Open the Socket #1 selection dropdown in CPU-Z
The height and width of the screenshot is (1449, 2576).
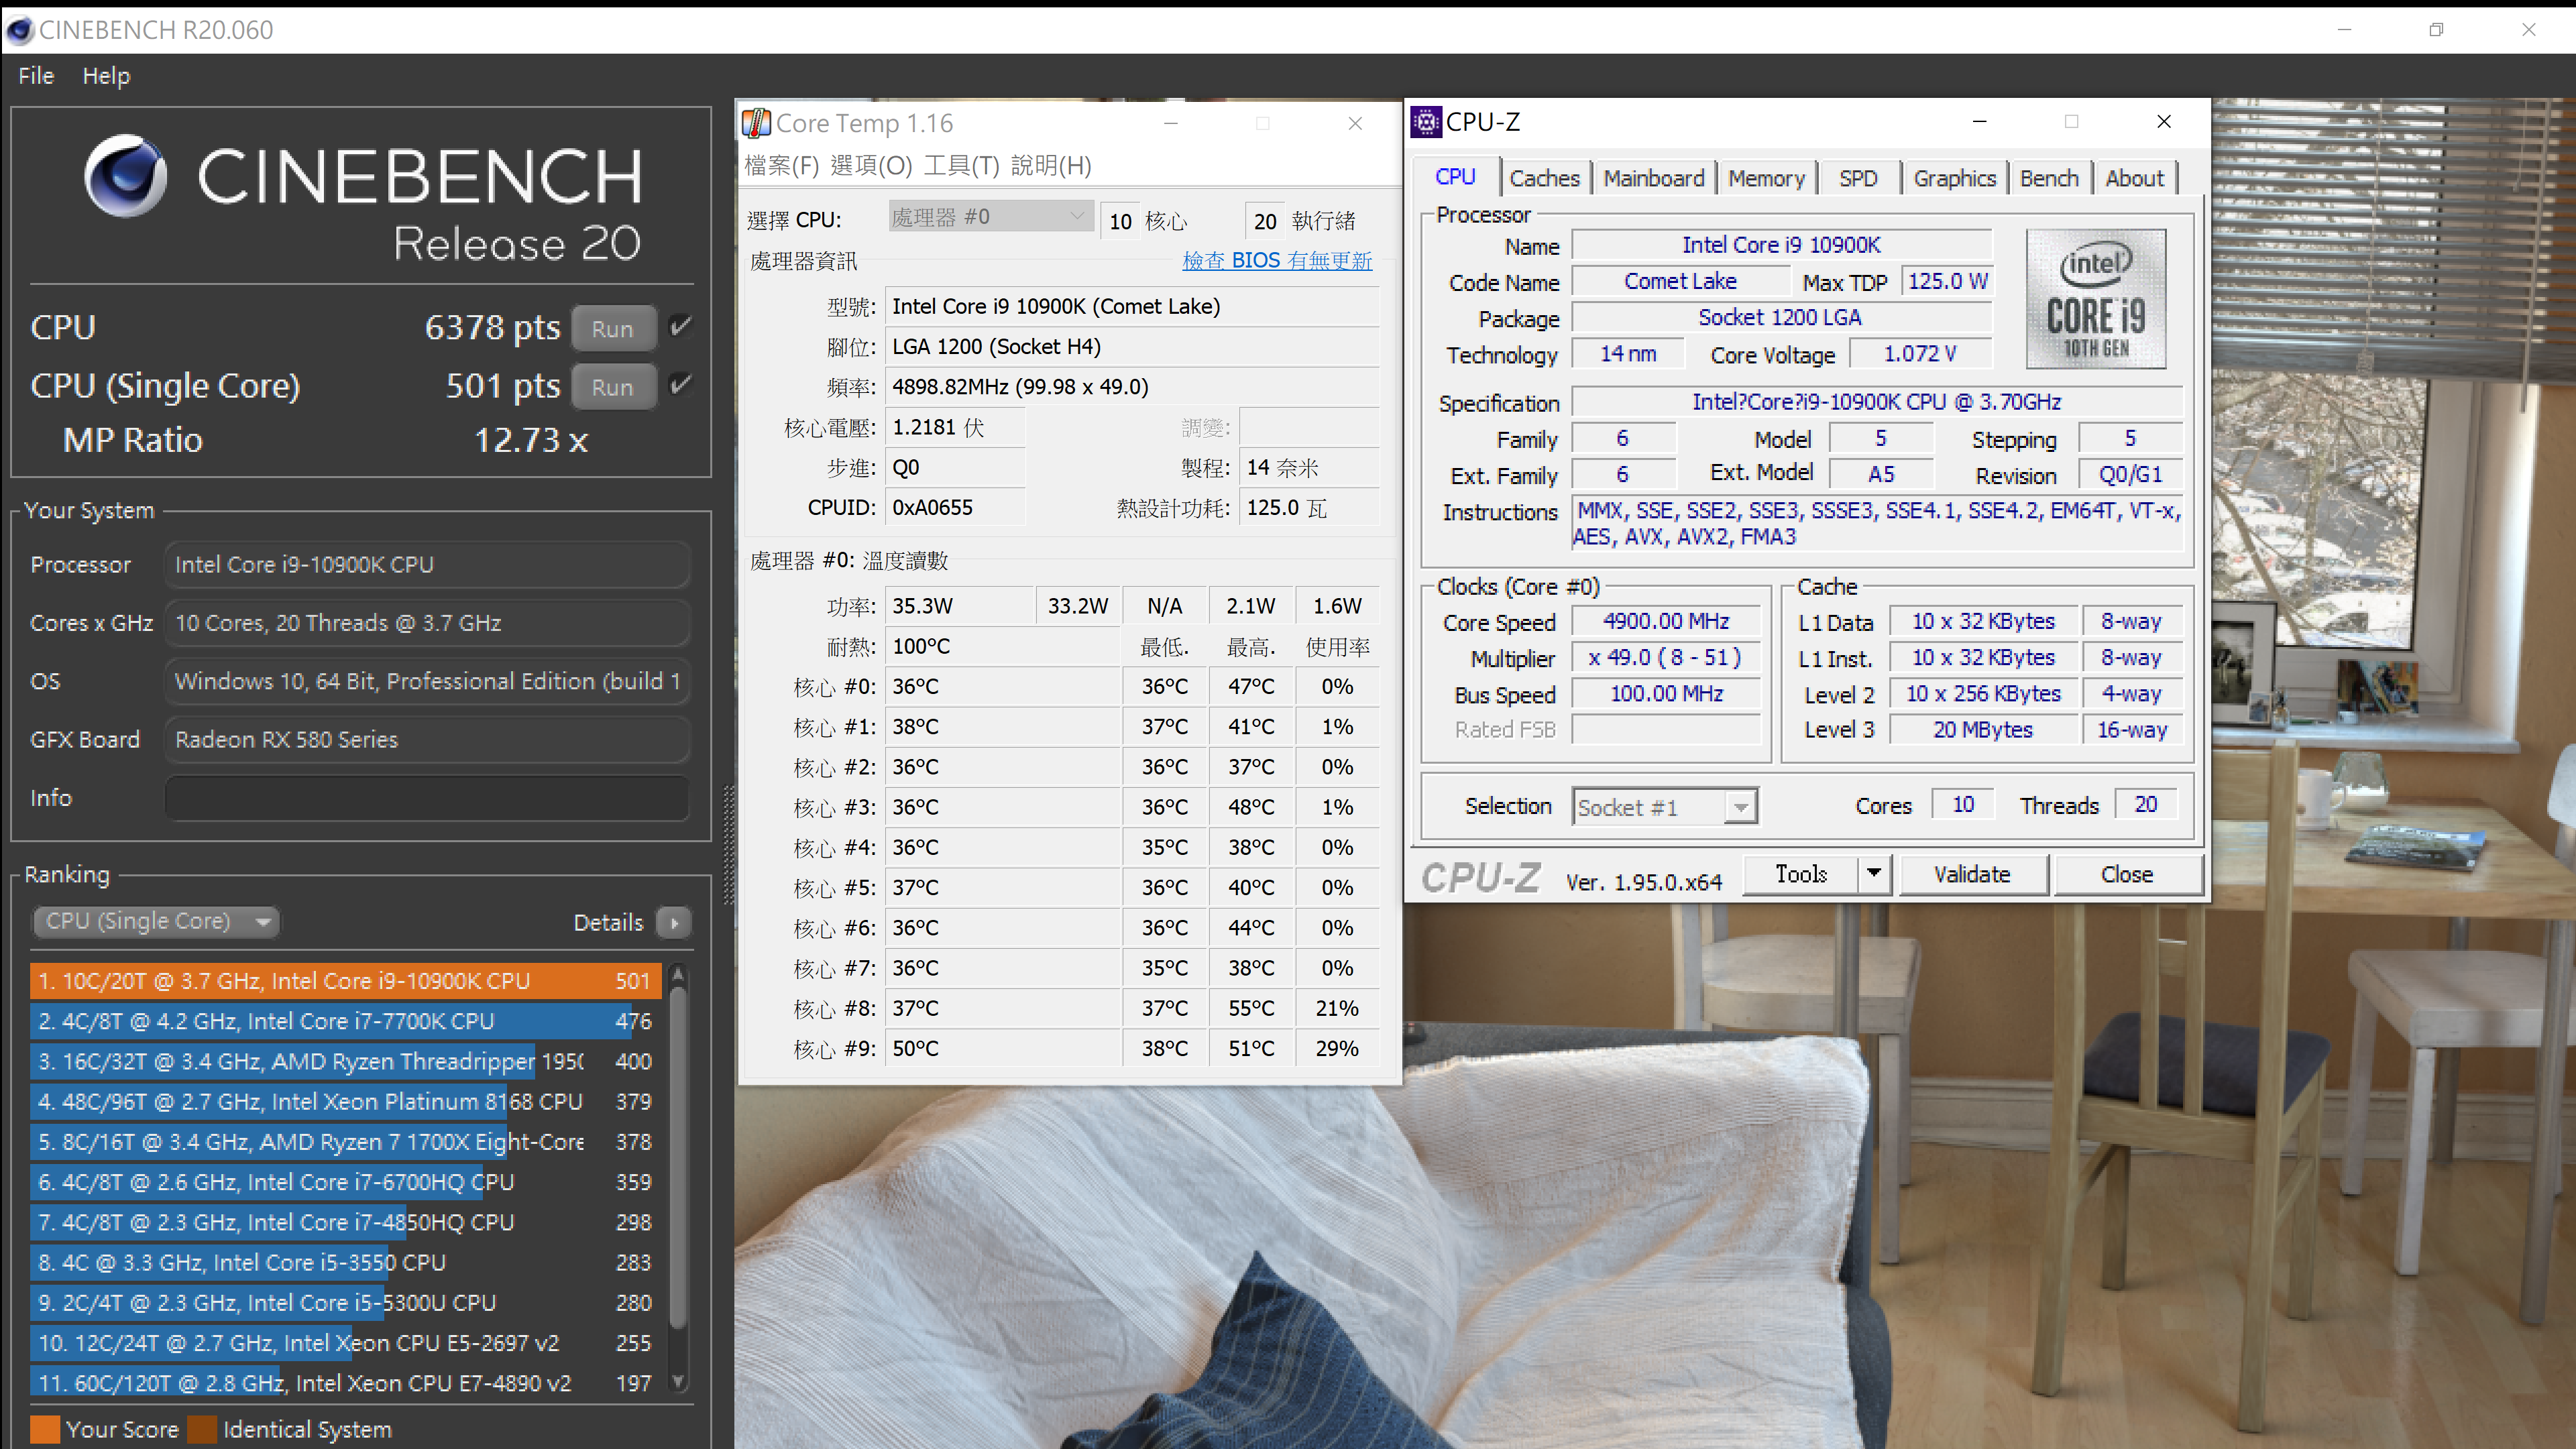click(1664, 806)
